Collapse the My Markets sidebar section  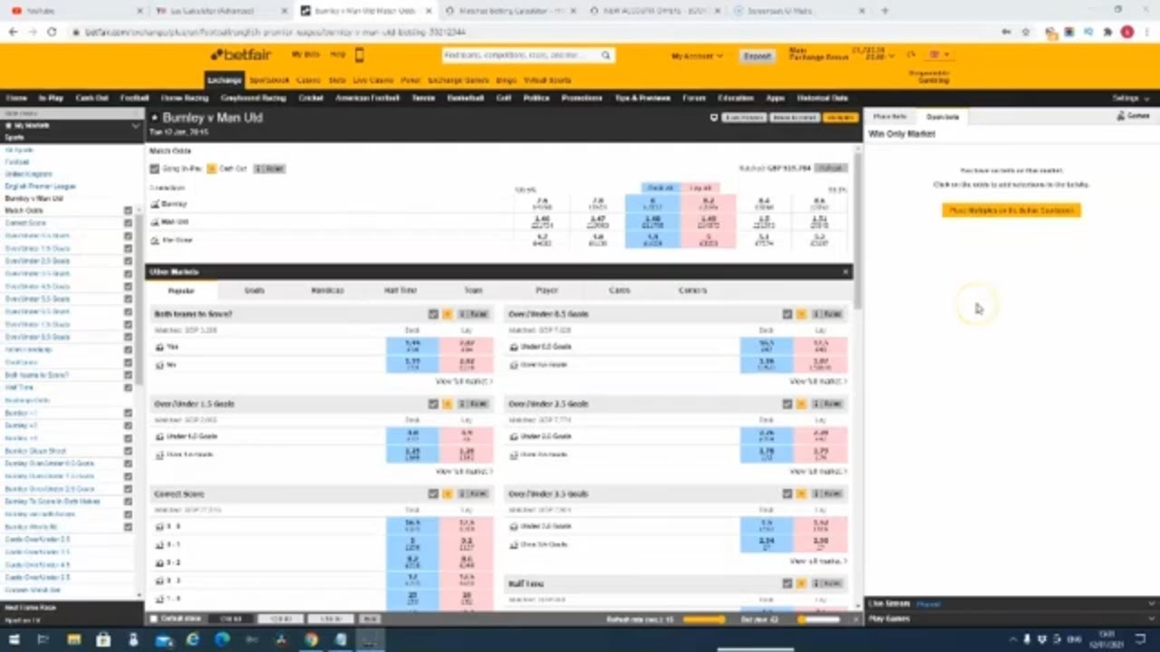(x=136, y=125)
